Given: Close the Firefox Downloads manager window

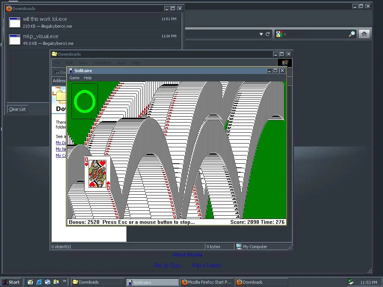Looking at the screenshot, I should tap(180, 9).
